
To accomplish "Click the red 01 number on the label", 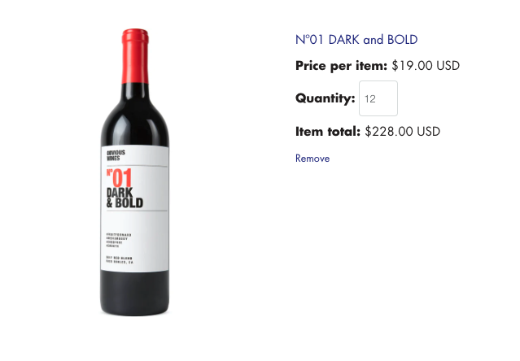I will coord(120,177).
